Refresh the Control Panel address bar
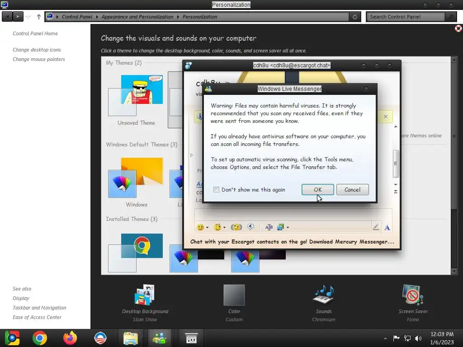463x347 pixels. pyautogui.click(x=355, y=17)
